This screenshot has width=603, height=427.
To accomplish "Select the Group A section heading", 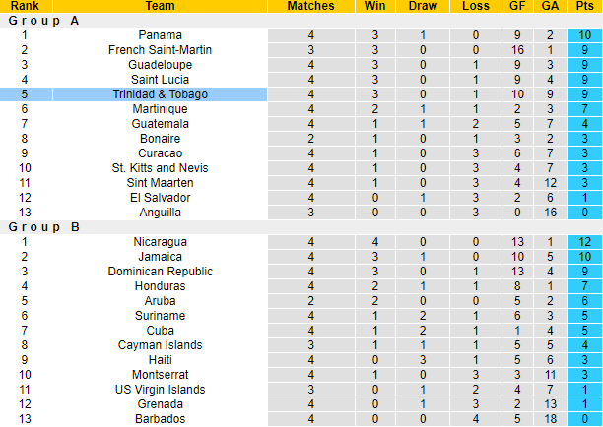I will click(x=43, y=21).
